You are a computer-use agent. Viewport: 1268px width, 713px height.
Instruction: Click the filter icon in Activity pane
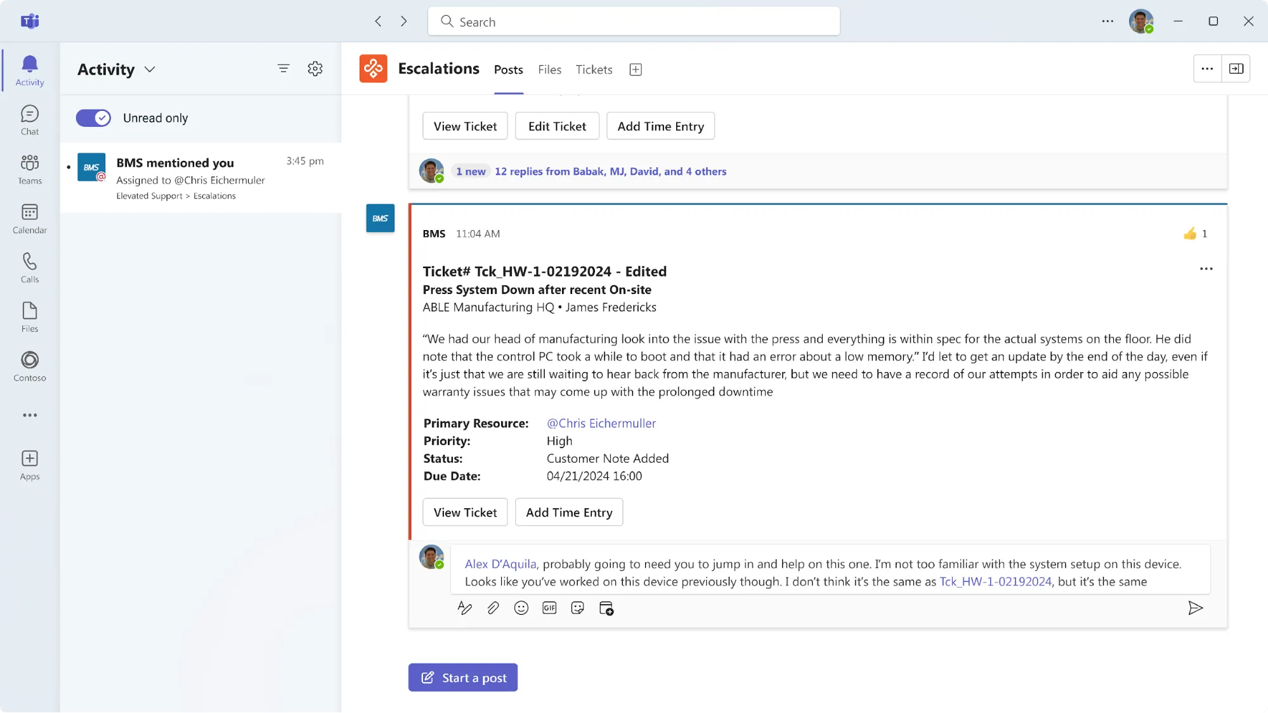284,68
